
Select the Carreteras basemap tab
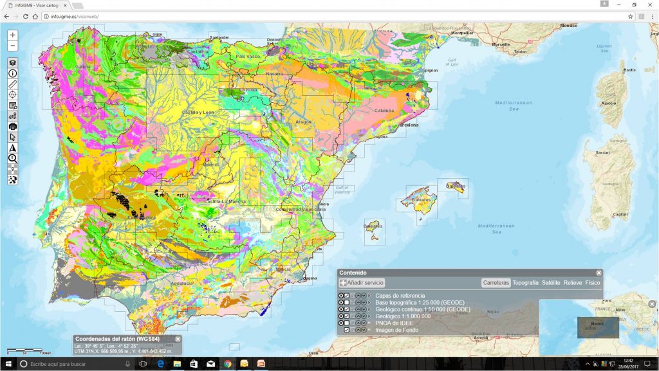tap(496, 283)
